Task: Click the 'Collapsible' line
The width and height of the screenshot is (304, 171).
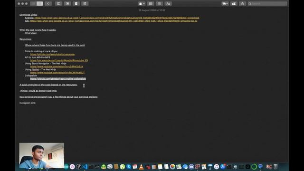Action: tap(31, 76)
